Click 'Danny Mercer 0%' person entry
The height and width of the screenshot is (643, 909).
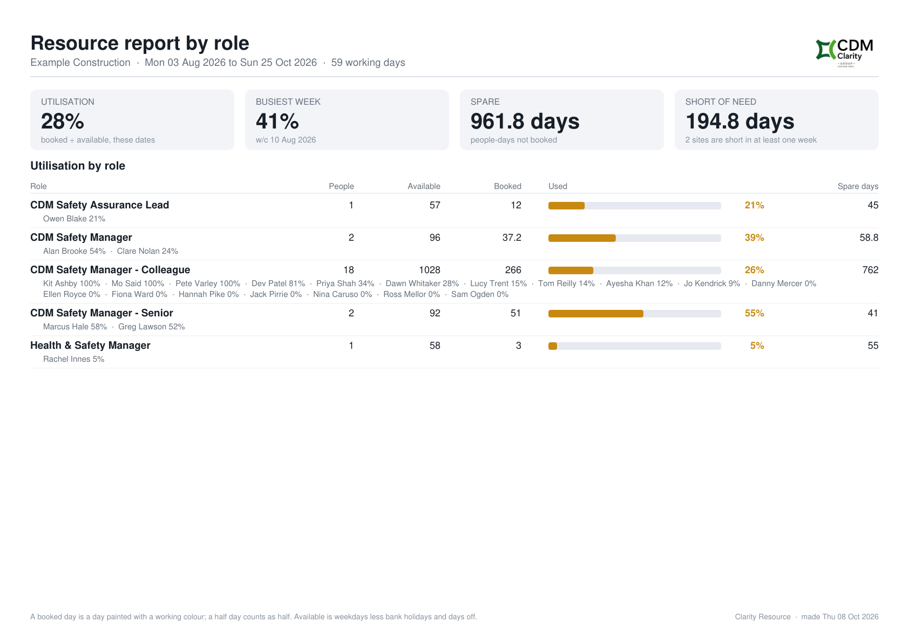click(x=784, y=283)
